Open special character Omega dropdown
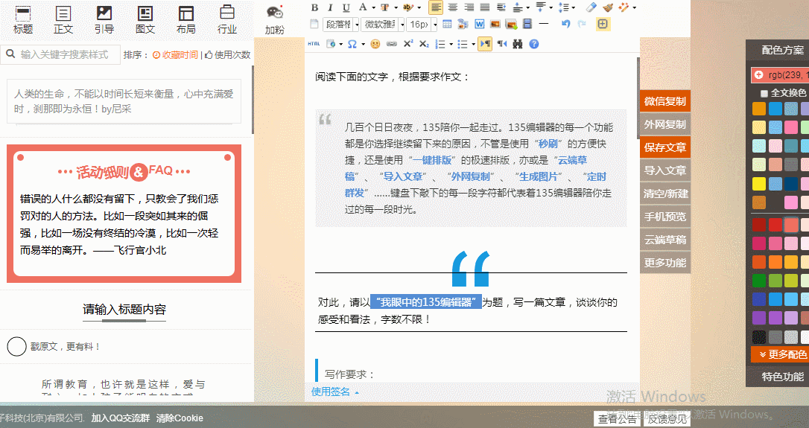 [363, 44]
